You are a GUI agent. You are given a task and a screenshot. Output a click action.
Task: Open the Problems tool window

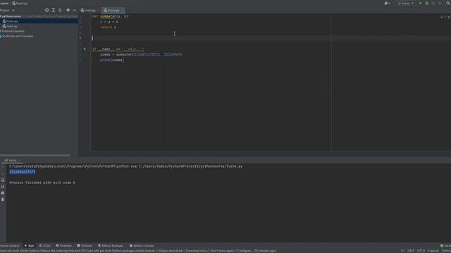pyautogui.click(x=63, y=246)
